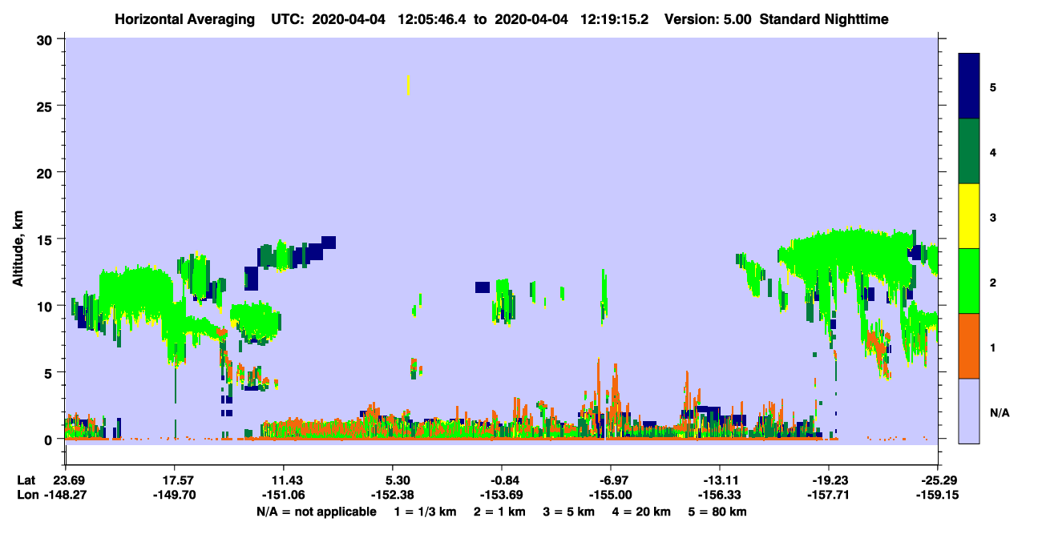Click the longitude value -156.33

point(720,496)
